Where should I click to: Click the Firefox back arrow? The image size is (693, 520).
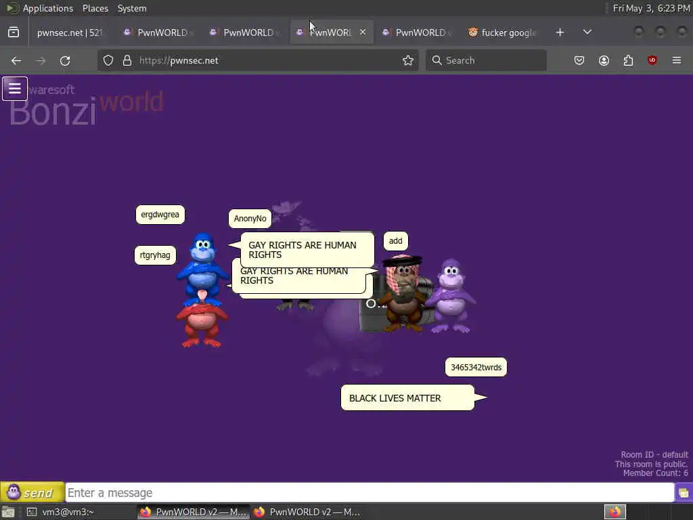click(16, 60)
